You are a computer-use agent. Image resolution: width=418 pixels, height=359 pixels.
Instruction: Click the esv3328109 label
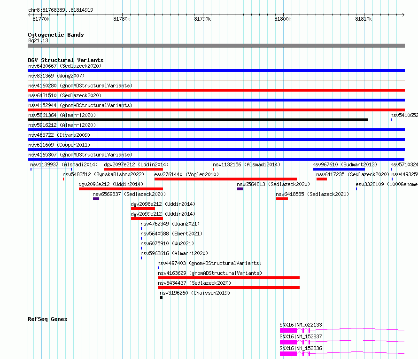tap(387, 184)
